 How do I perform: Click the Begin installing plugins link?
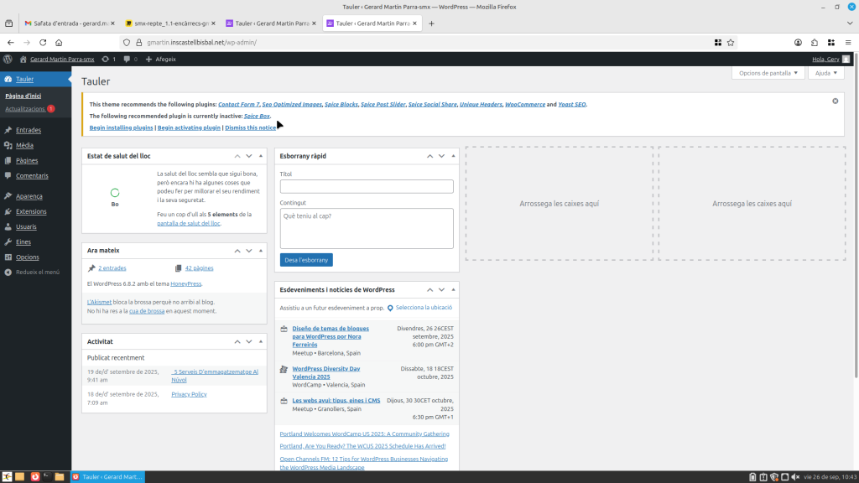(121, 127)
